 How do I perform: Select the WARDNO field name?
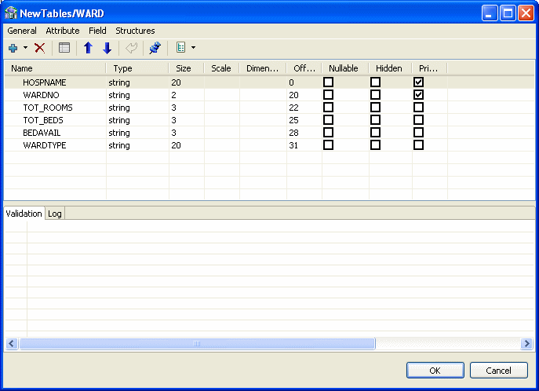point(41,95)
